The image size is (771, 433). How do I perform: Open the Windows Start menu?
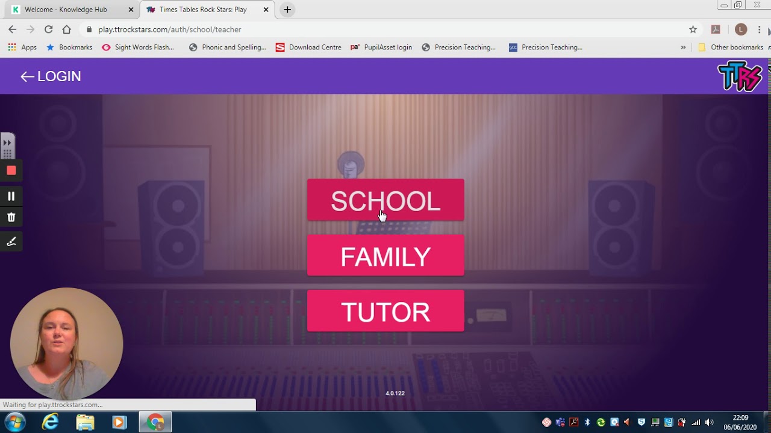[14, 422]
